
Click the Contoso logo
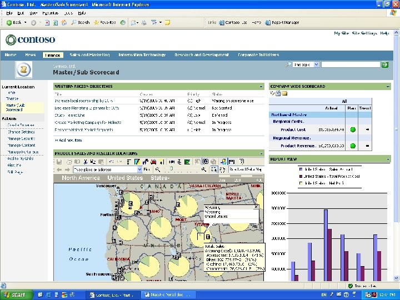coord(31,39)
